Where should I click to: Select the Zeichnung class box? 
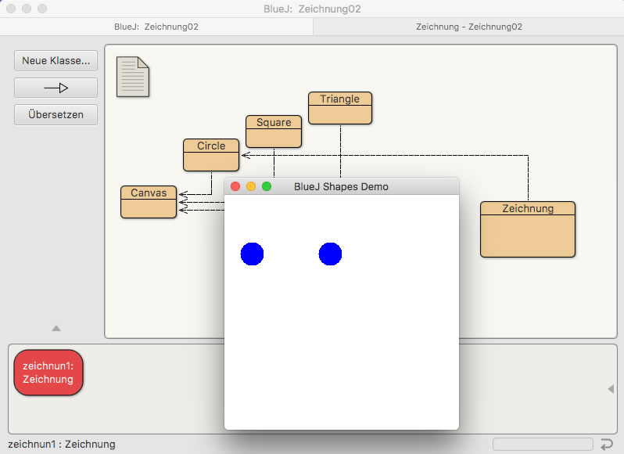(527, 229)
